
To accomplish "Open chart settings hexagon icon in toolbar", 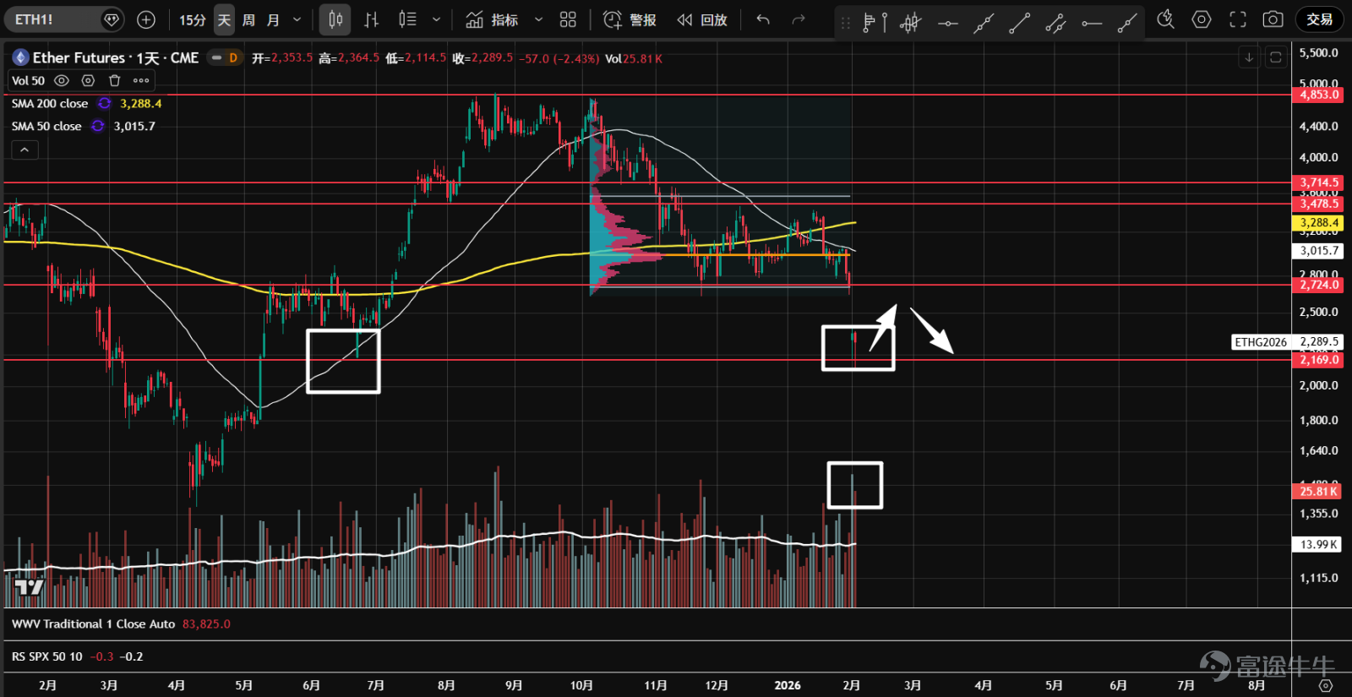I will [x=1201, y=19].
